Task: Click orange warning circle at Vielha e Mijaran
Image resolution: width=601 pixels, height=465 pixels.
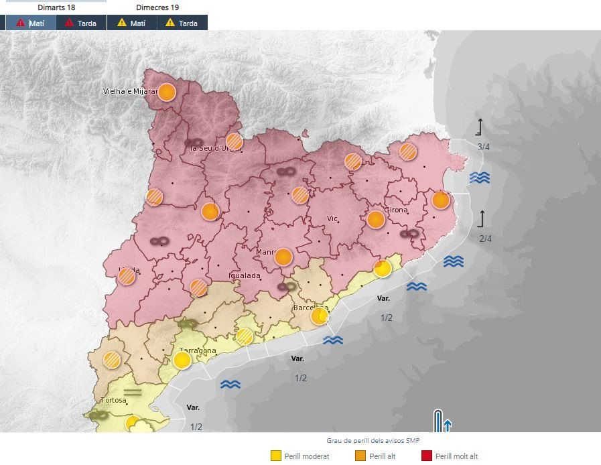Action: (167, 92)
